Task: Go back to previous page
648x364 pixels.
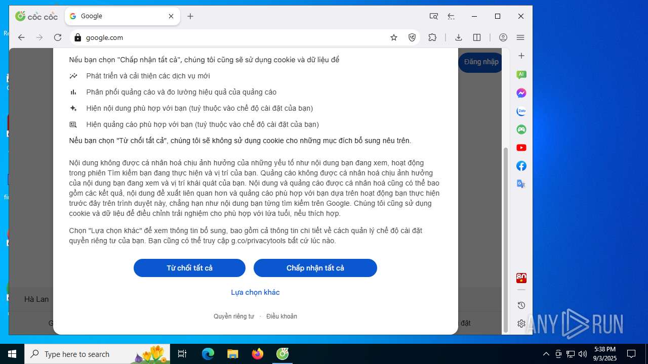Action: tap(21, 37)
